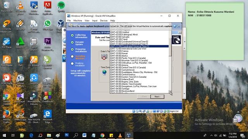248x139 pixels.
Task: Open the Format Factory desktop shortcut
Action: pos(21,80)
